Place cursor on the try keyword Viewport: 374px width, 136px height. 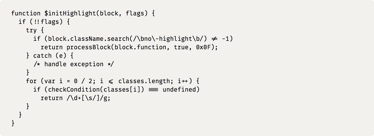point(31,30)
